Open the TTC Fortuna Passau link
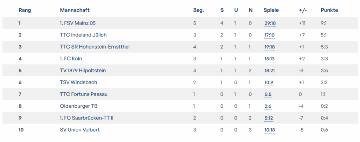The image size is (360, 142). click(x=84, y=94)
